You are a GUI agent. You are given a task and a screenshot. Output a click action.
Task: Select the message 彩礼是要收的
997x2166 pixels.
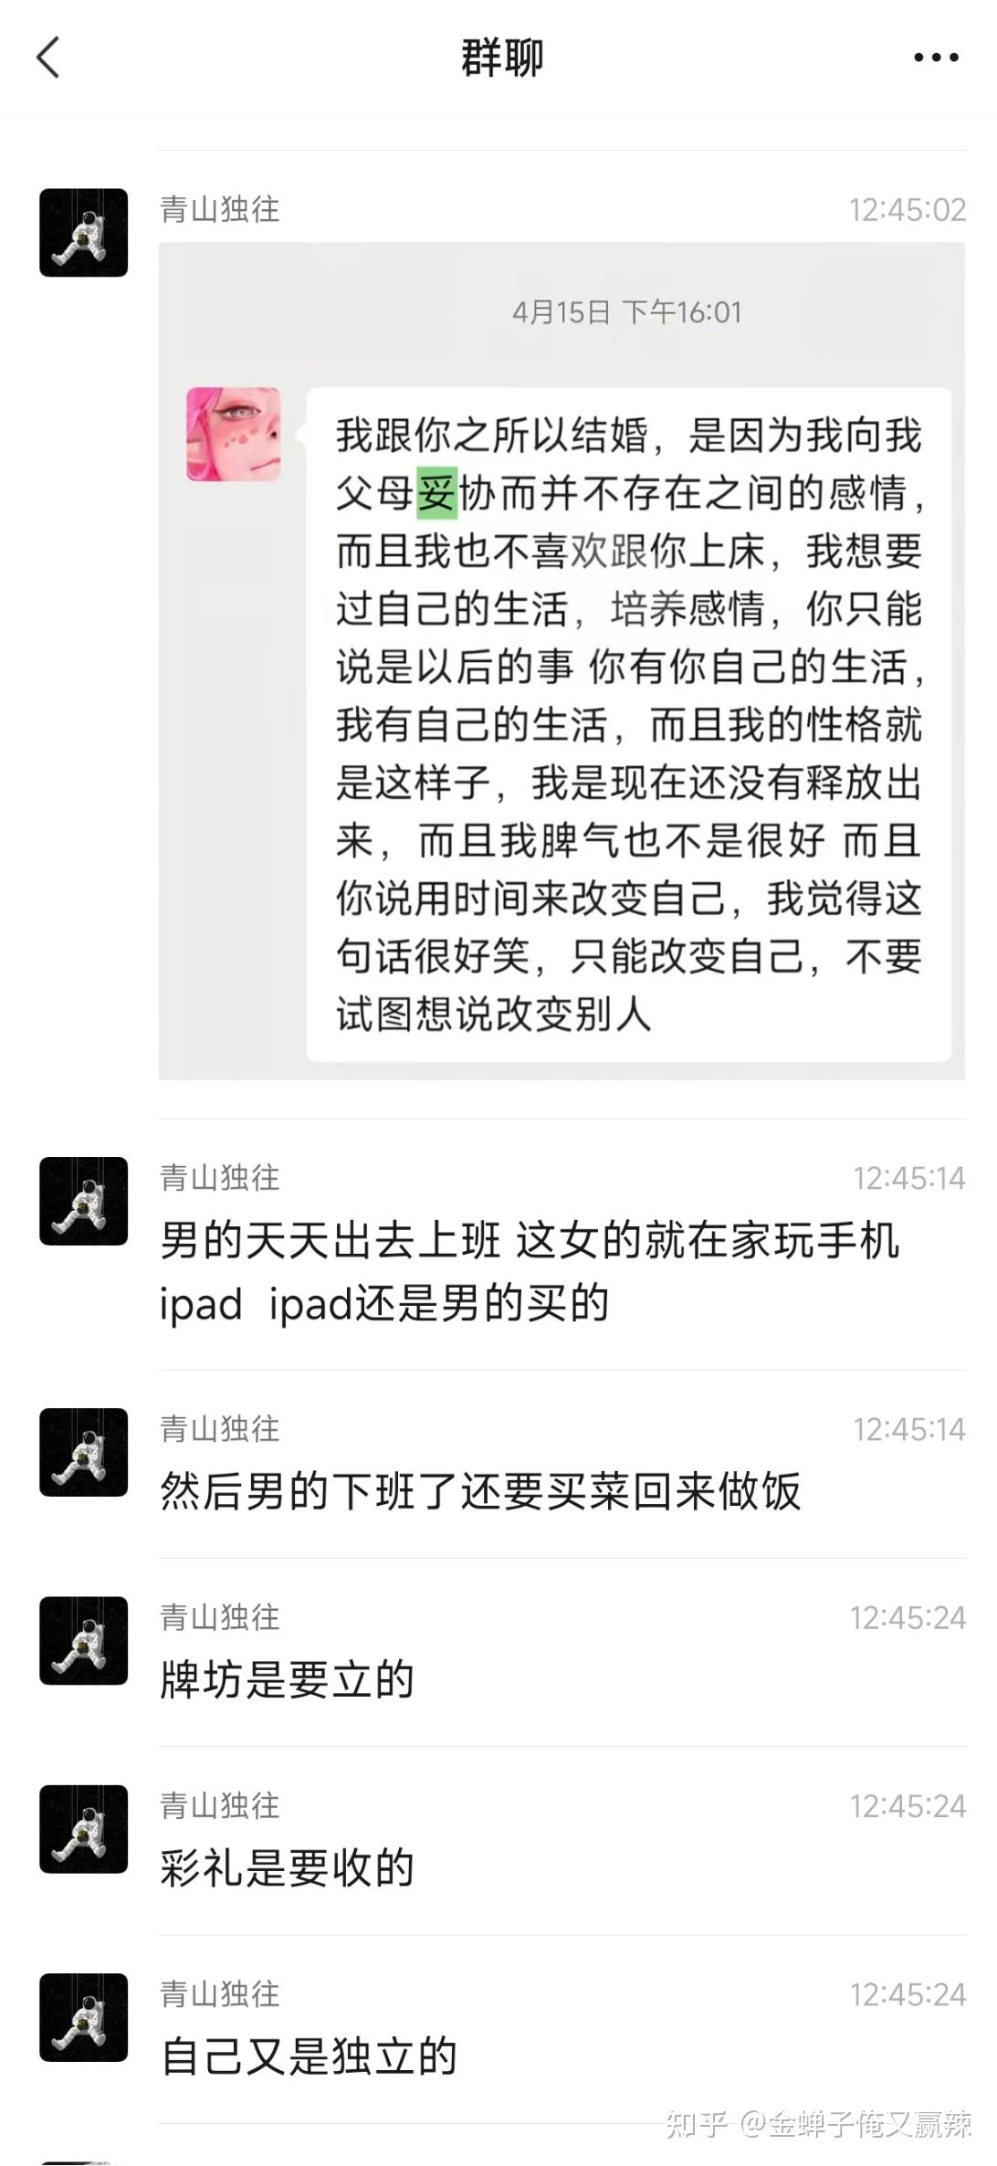pos(288,1867)
